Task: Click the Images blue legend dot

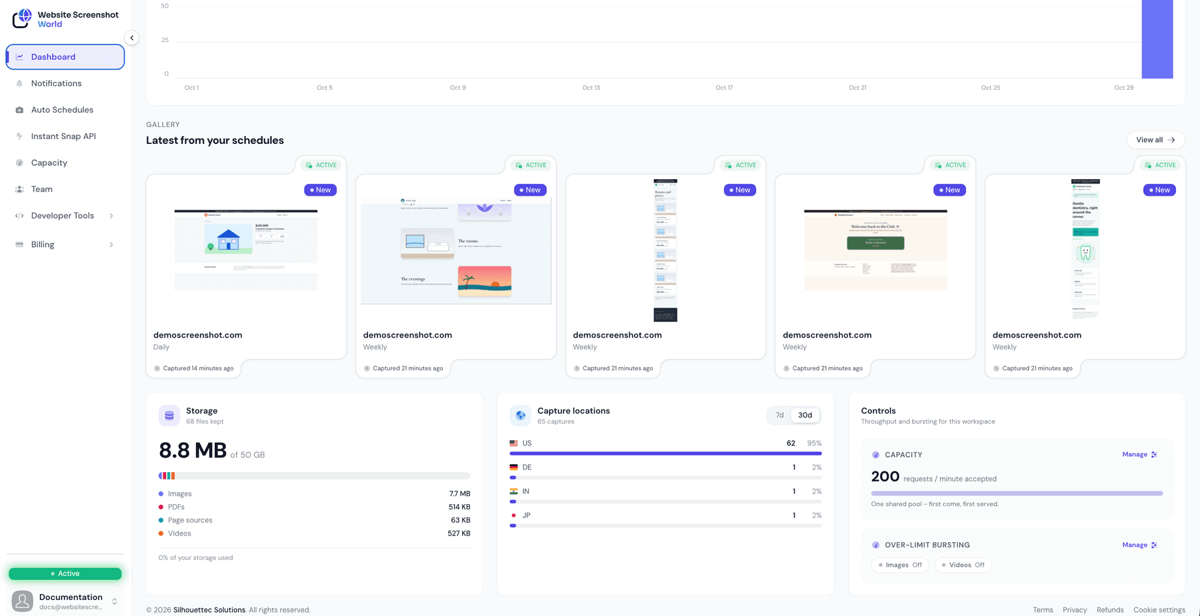Action: (161, 494)
